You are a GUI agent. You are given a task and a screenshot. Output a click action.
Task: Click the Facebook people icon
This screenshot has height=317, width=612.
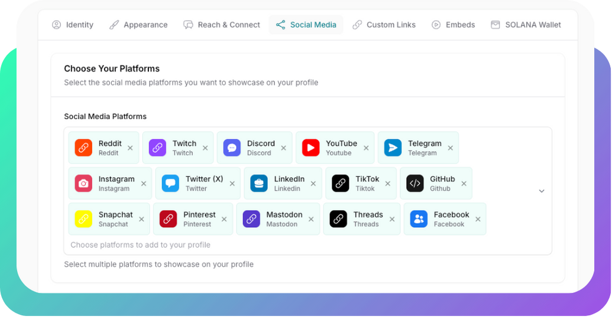pos(419,219)
